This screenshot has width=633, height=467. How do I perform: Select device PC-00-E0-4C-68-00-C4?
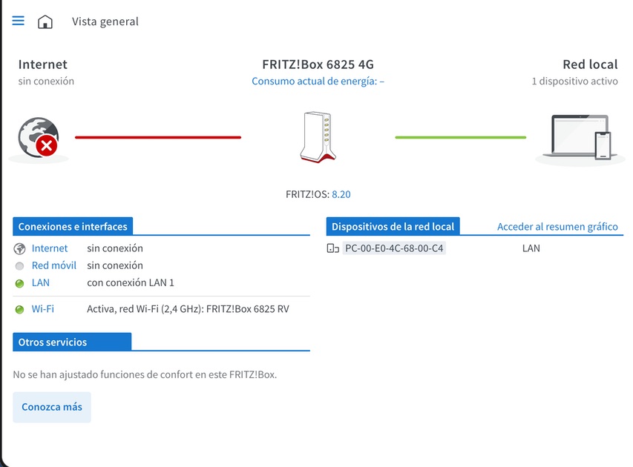click(x=394, y=248)
